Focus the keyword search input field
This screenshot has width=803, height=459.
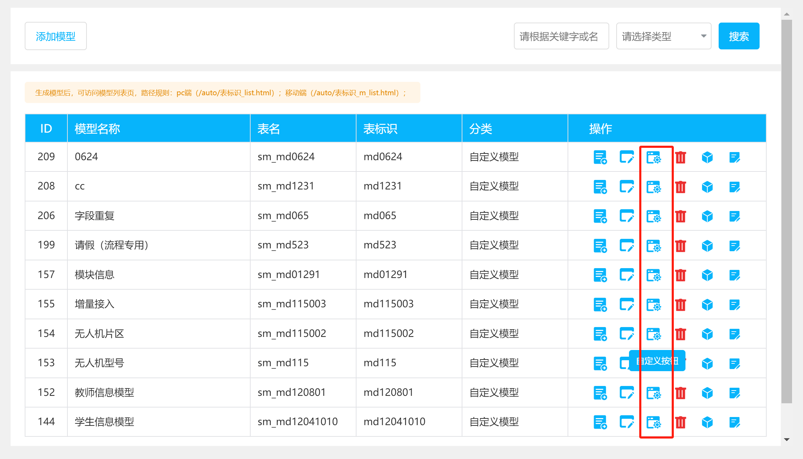click(561, 36)
